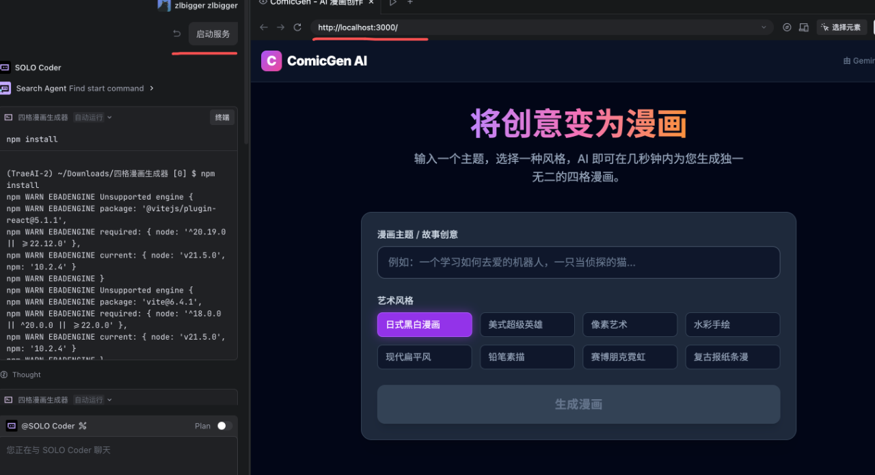Click the Search Agent icon

click(6, 87)
